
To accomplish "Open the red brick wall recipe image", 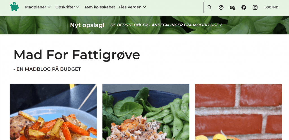I will tap(238, 112).
